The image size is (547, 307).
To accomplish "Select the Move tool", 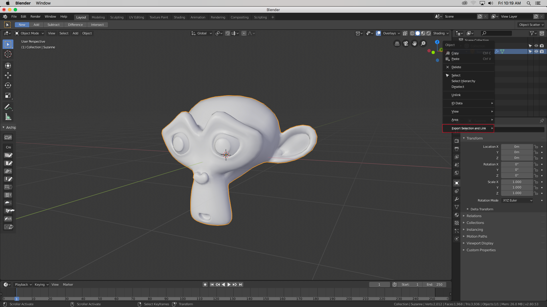I will [x=8, y=75].
